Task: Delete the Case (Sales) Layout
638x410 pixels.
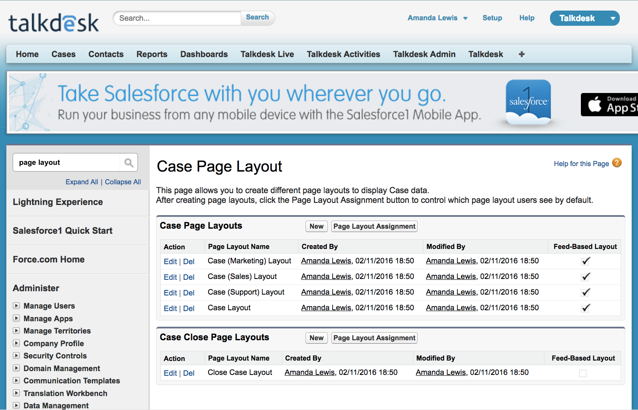Action: [189, 277]
